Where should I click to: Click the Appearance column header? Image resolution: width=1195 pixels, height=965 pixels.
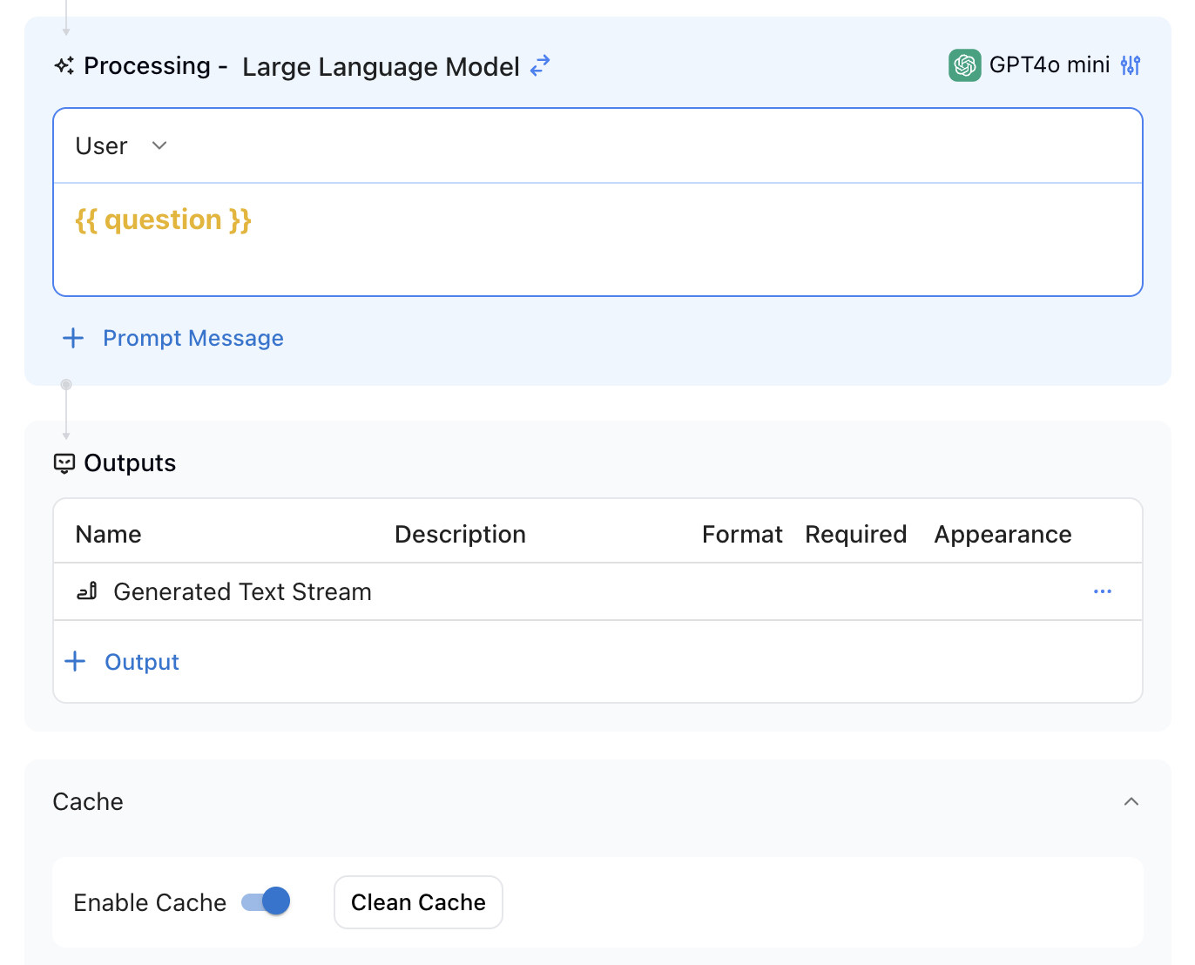coord(1003,535)
